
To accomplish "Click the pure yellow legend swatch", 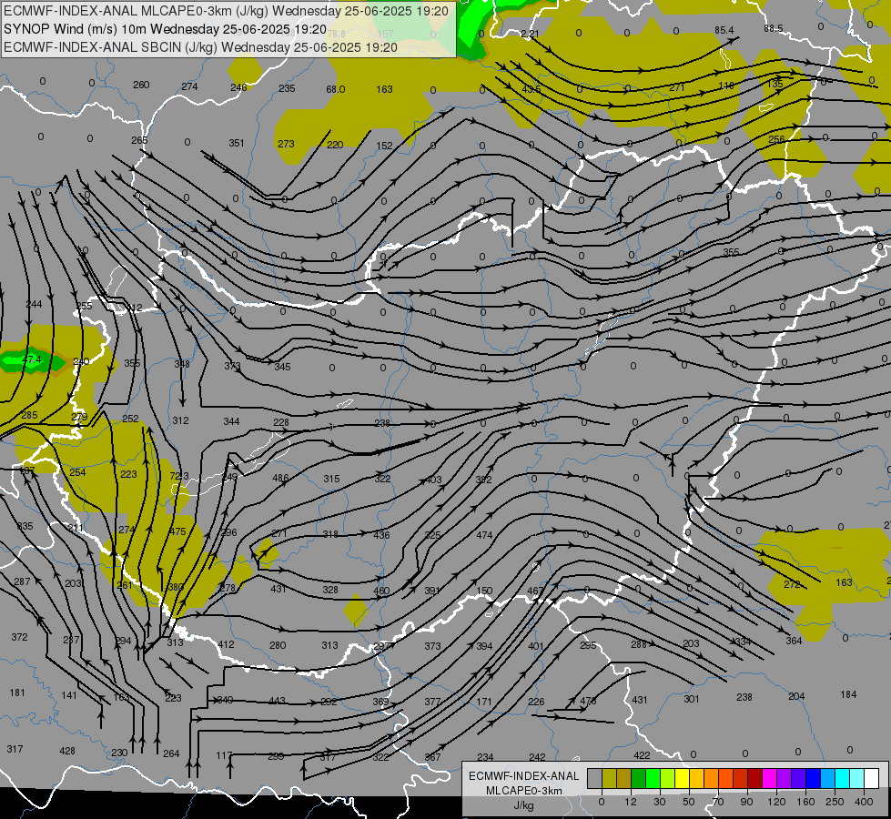I will [683, 778].
